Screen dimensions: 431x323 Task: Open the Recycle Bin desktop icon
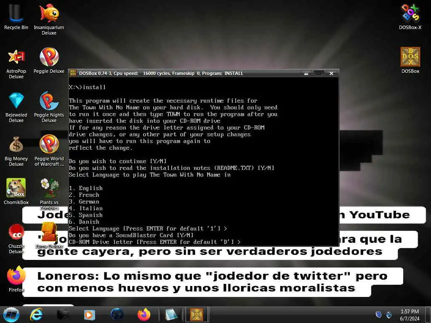16,16
